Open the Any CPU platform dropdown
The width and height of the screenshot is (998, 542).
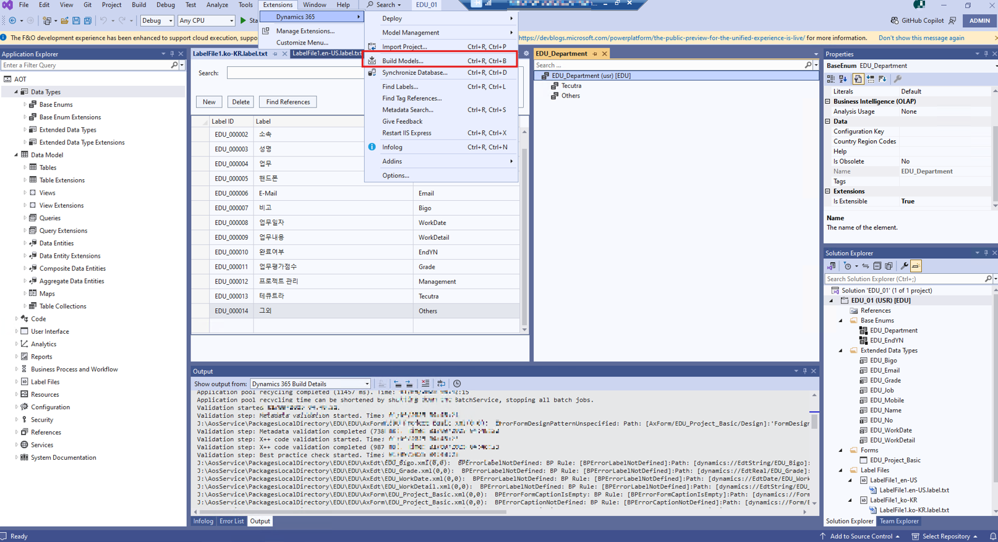click(206, 20)
